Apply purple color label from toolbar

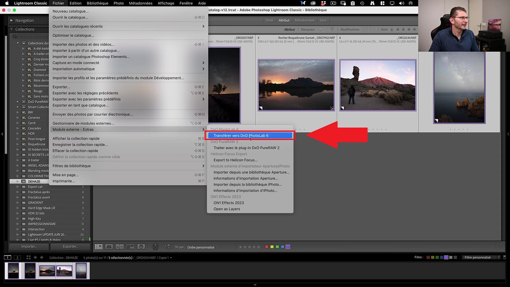[x=288, y=247]
